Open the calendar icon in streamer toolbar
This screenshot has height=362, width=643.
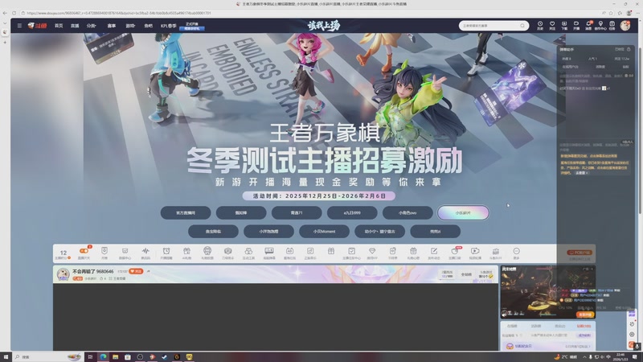pos(289,253)
